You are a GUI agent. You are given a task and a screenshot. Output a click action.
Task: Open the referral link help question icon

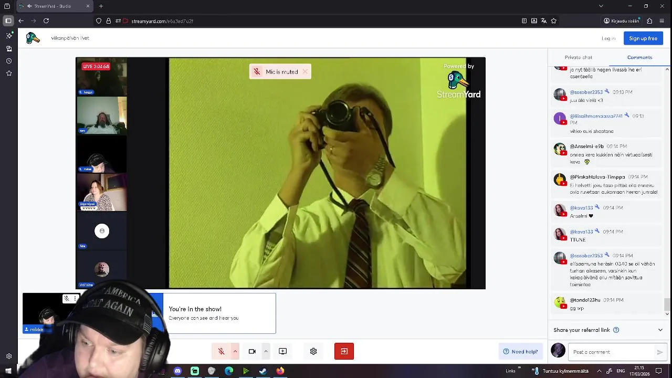click(616, 330)
